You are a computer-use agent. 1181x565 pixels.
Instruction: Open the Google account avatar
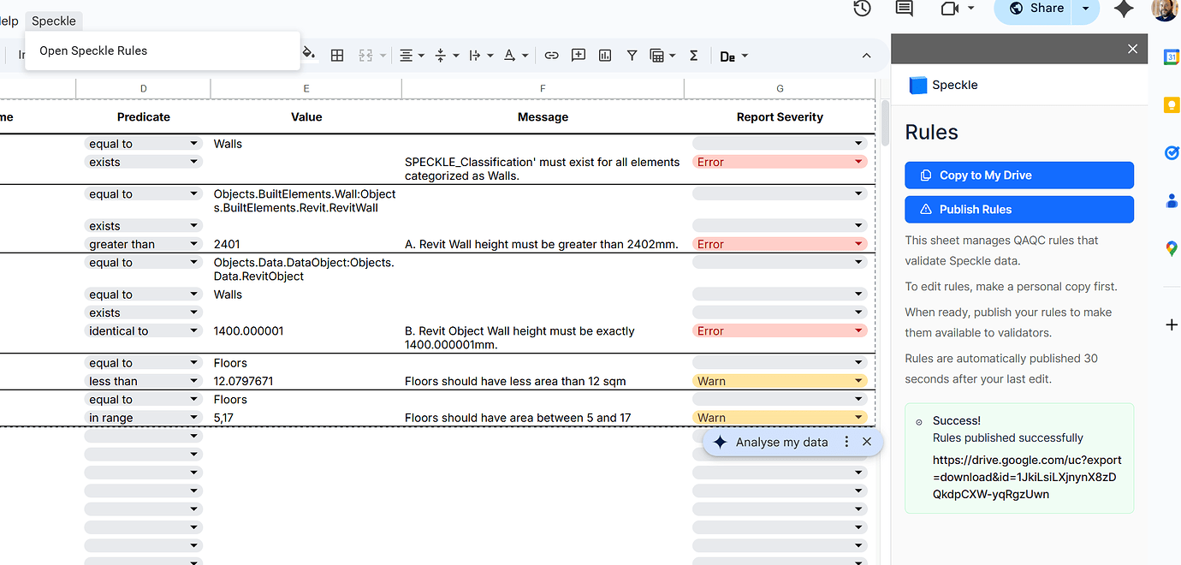click(1165, 9)
